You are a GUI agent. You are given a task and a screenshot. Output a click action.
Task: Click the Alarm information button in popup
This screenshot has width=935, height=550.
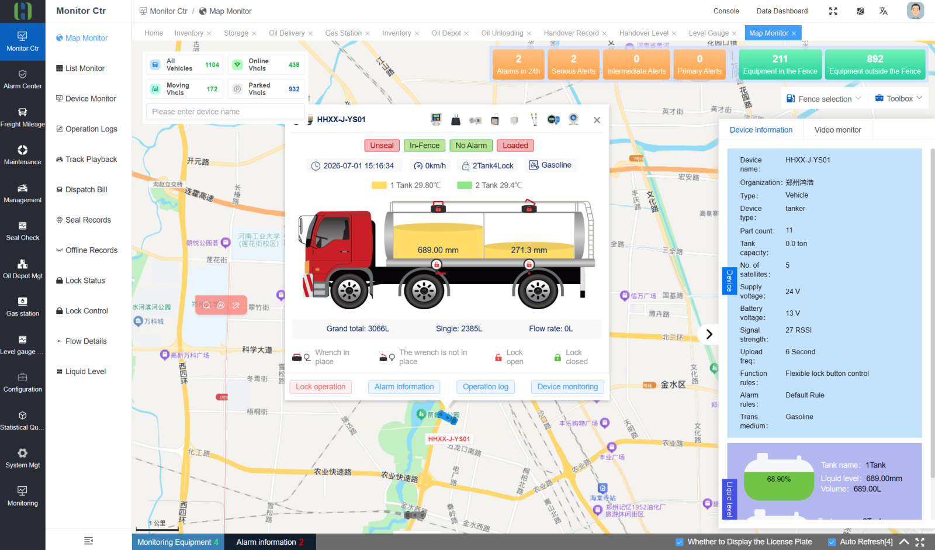[x=404, y=387]
